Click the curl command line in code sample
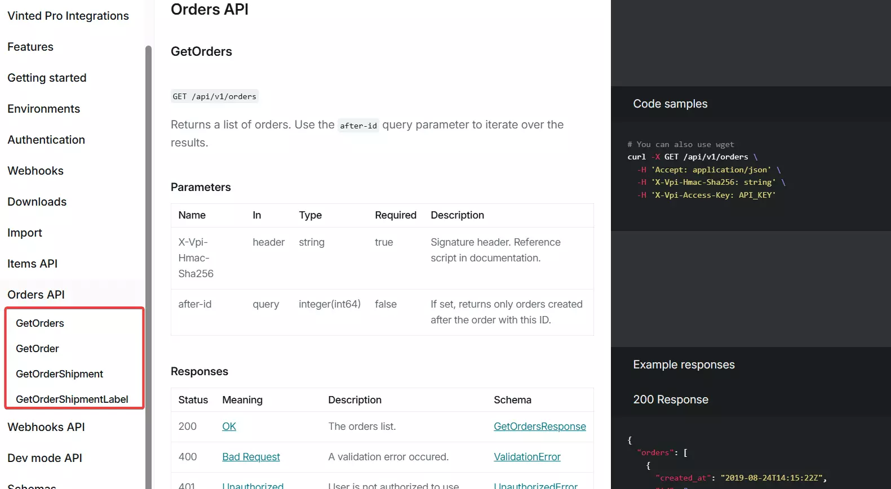891x489 pixels. click(693, 157)
